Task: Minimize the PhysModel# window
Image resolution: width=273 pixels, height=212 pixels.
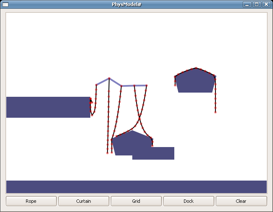Action: pyautogui.click(x=247, y=4)
